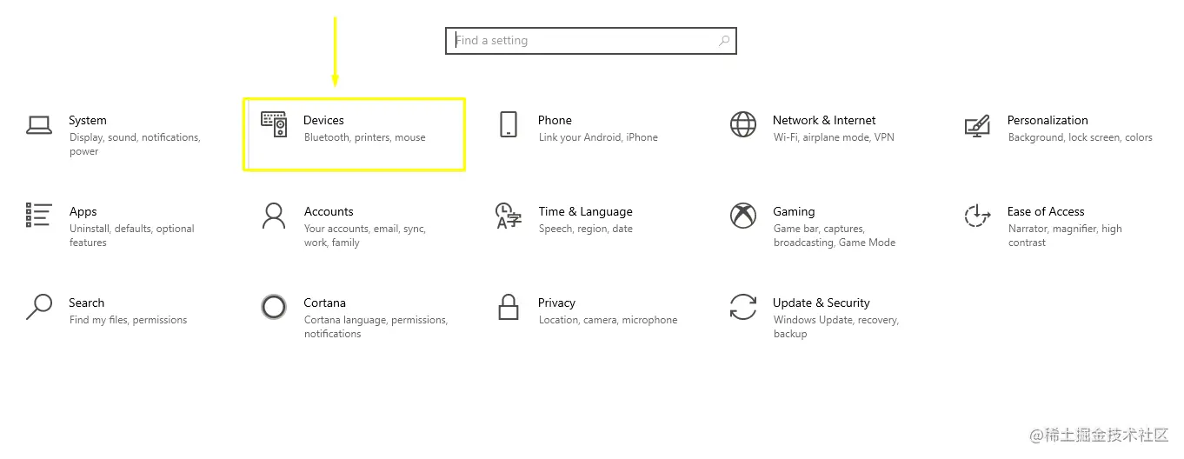Click Update & Security title
Viewport: 1184px width, 459px height.
pos(821,303)
